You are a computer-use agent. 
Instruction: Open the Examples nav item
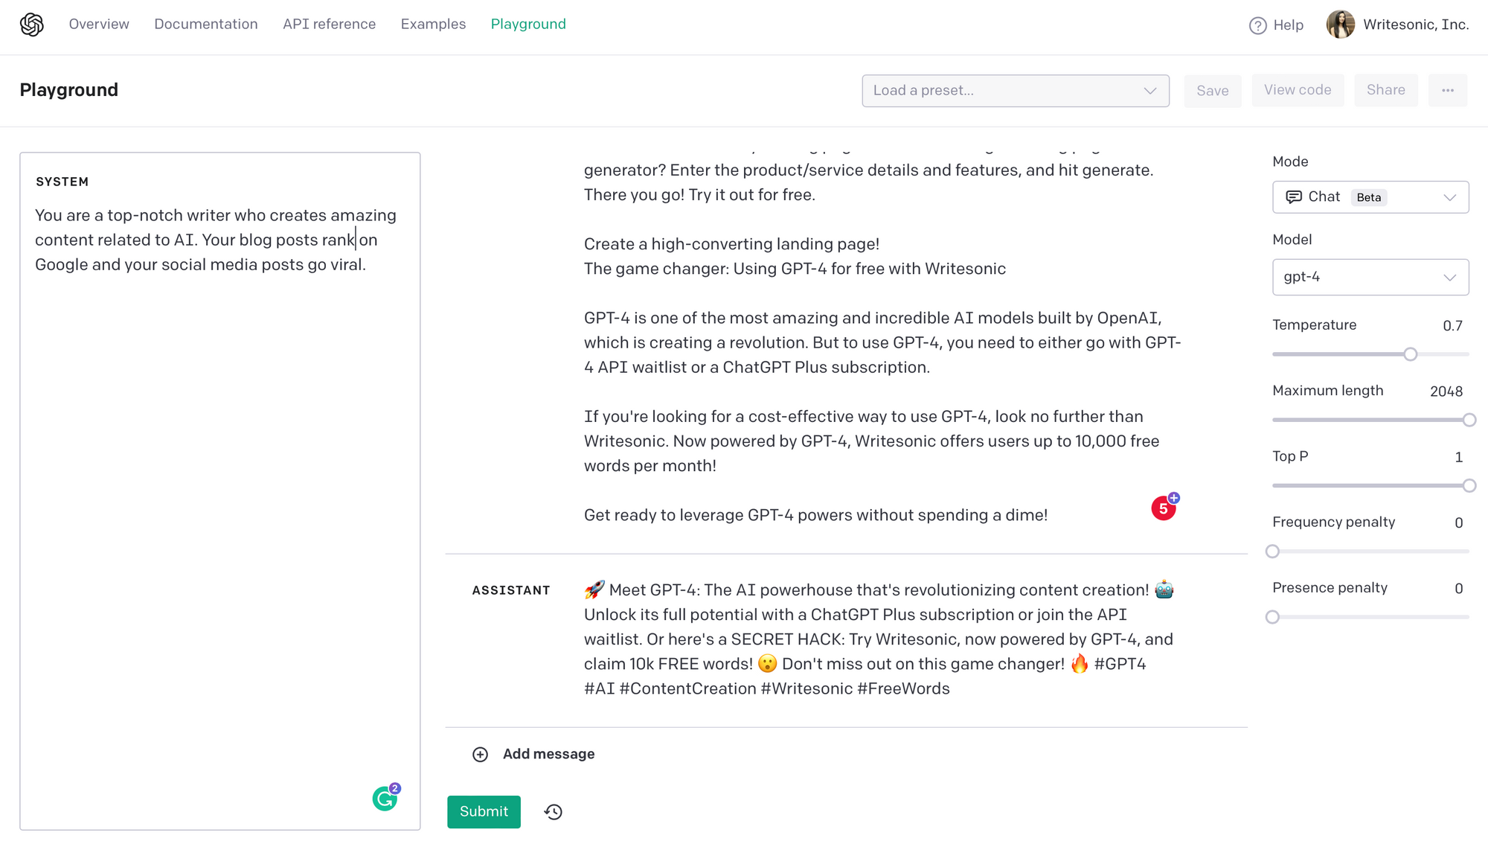[433, 25]
